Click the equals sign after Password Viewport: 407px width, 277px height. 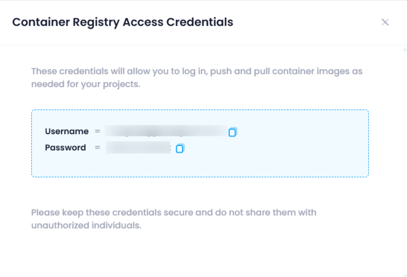tap(97, 147)
